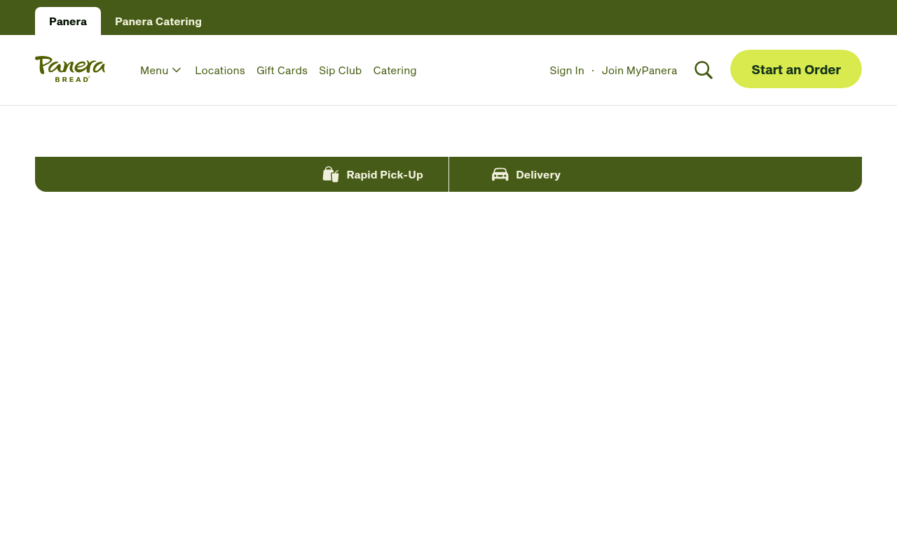Open the Sip Club link
Screen dimensions: 897x560
(x=340, y=70)
